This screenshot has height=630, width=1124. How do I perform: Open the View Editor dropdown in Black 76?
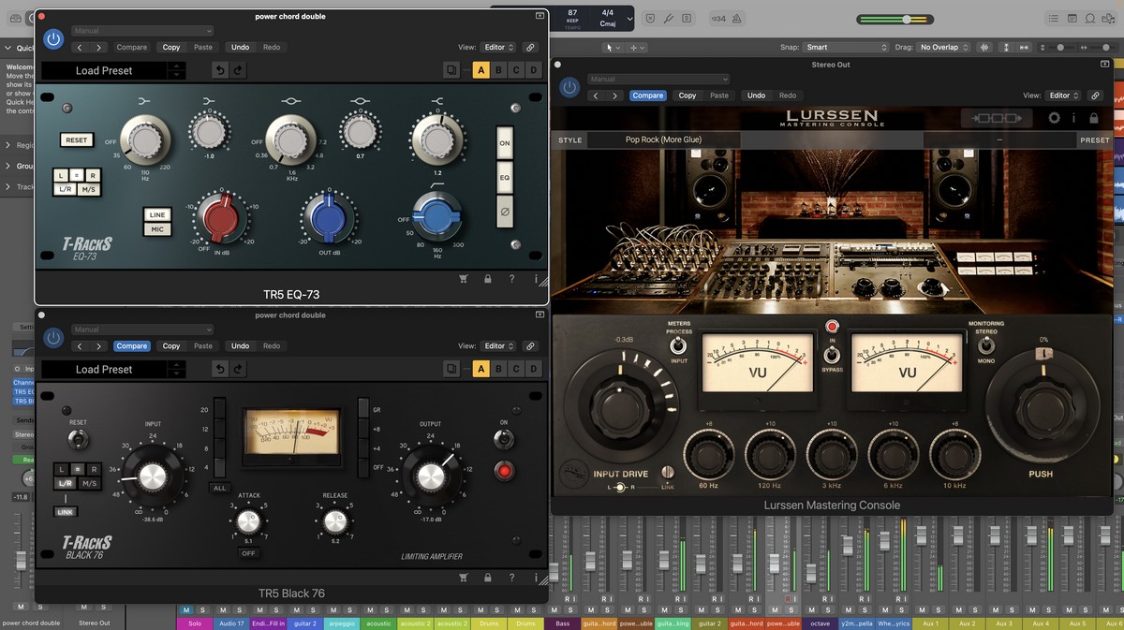pyautogui.click(x=498, y=346)
